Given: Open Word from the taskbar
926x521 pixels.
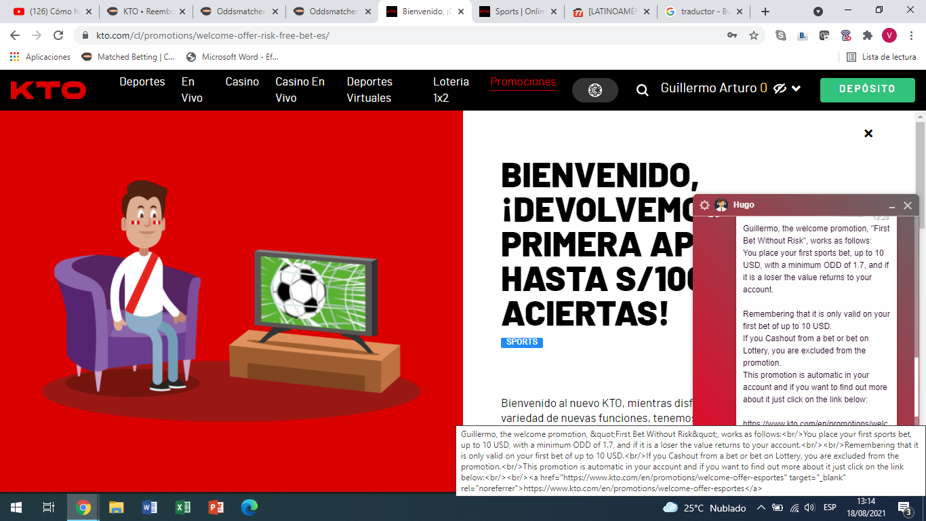Looking at the screenshot, I should point(150,507).
